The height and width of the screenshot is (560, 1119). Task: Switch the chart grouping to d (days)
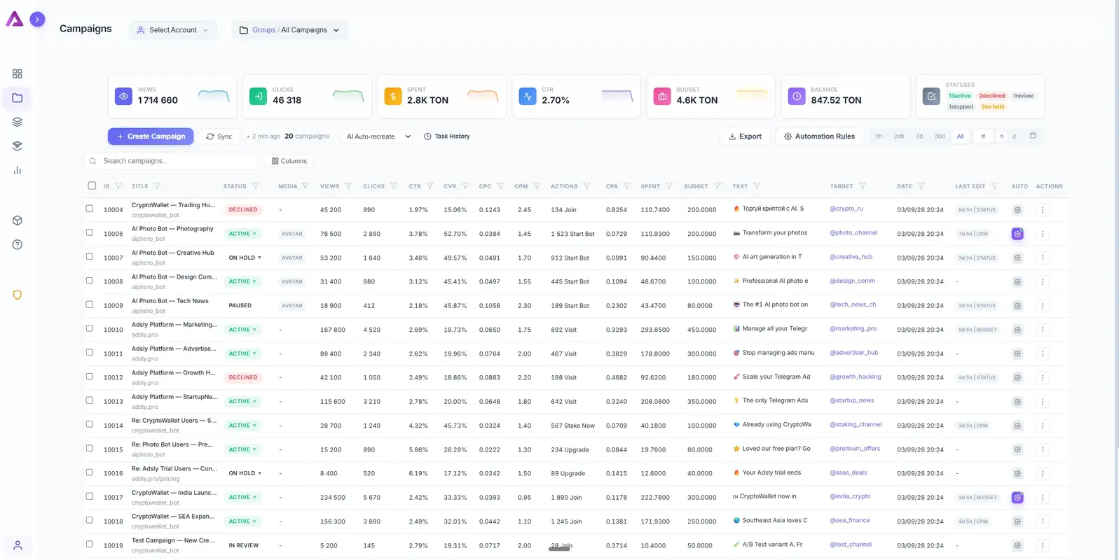point(1014,136)
